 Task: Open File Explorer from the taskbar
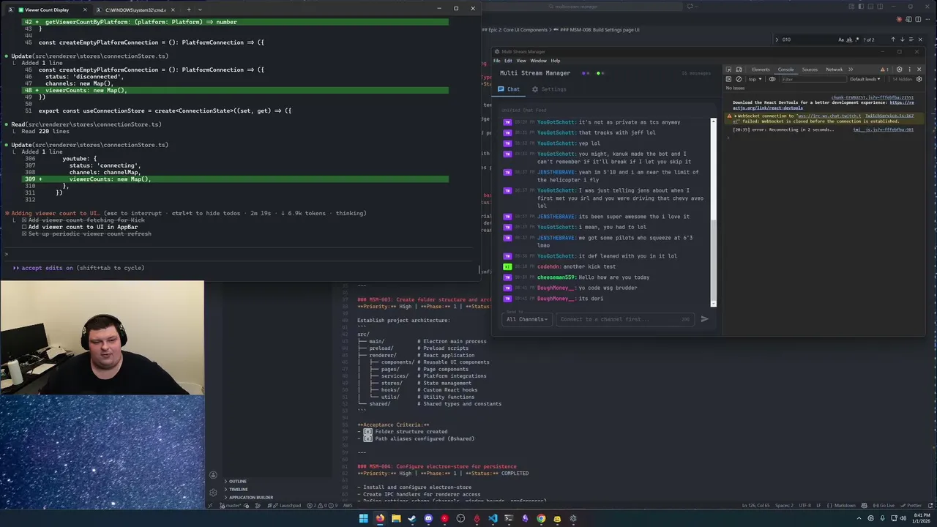point(396,518)
